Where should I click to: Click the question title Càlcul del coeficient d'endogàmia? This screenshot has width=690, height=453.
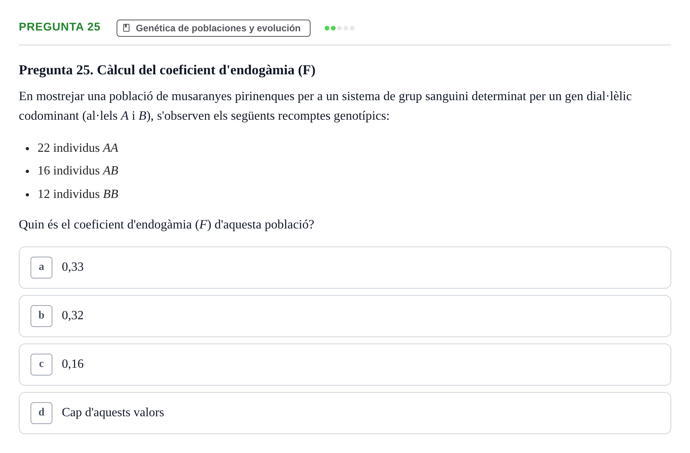tap(167, 70)
